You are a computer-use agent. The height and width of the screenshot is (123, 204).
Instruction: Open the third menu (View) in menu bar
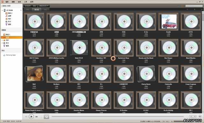(x=19, y=2)
